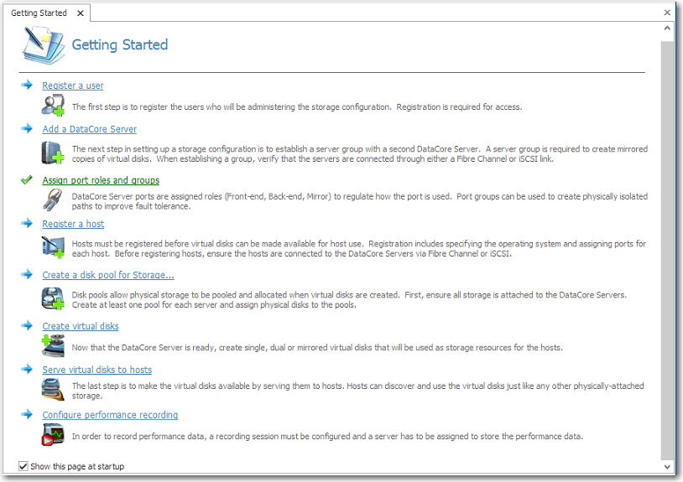Click the performance recording icon
The image size is (683, 482).
point(53,434)
